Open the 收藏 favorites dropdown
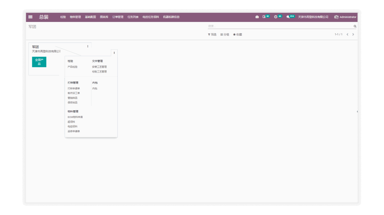 tap(237, 35)
